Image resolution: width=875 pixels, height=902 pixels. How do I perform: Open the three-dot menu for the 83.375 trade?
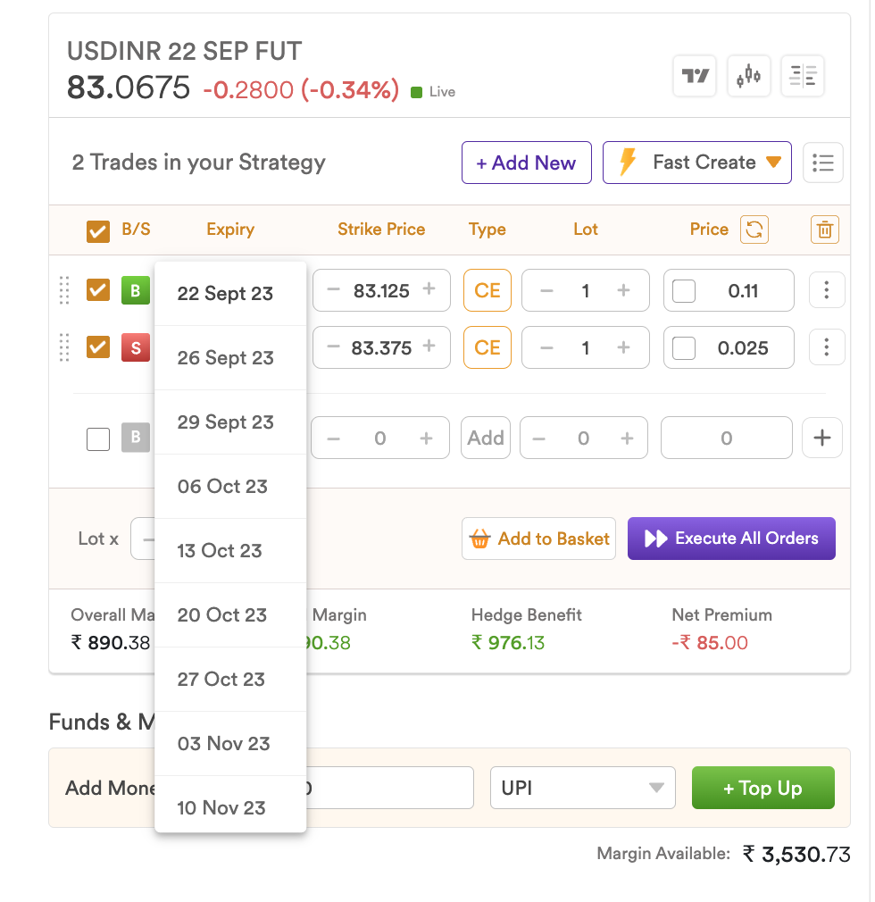[x=826, y=347]
